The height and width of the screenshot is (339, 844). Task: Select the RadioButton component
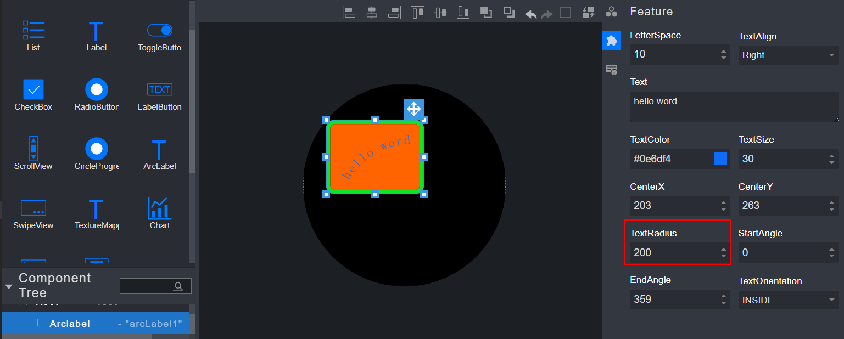pos(96,95)
